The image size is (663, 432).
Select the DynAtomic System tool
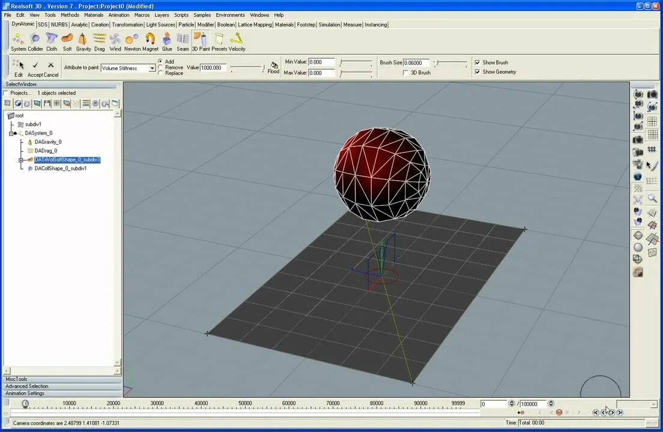click(x=18, y=42)
